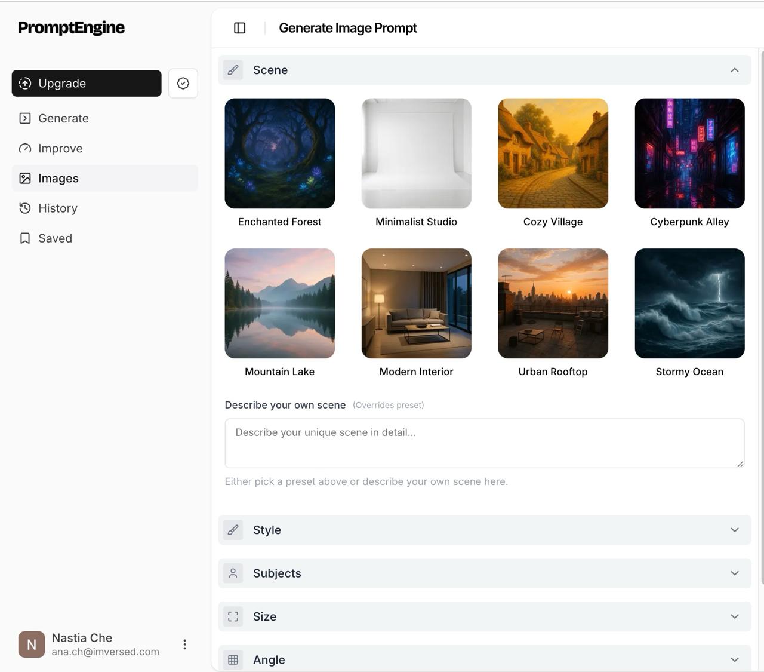
Task: Select the Enchanted Forest scene preset
Action: click(x=279, y=154)
